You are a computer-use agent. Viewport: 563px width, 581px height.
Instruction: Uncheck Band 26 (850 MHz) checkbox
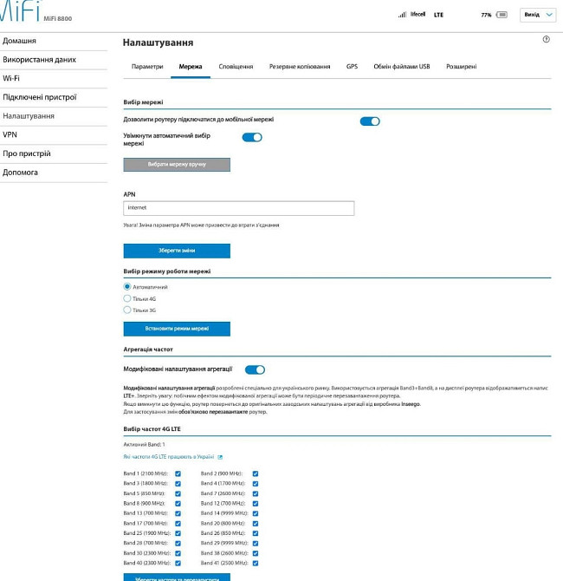pos(256,533)
